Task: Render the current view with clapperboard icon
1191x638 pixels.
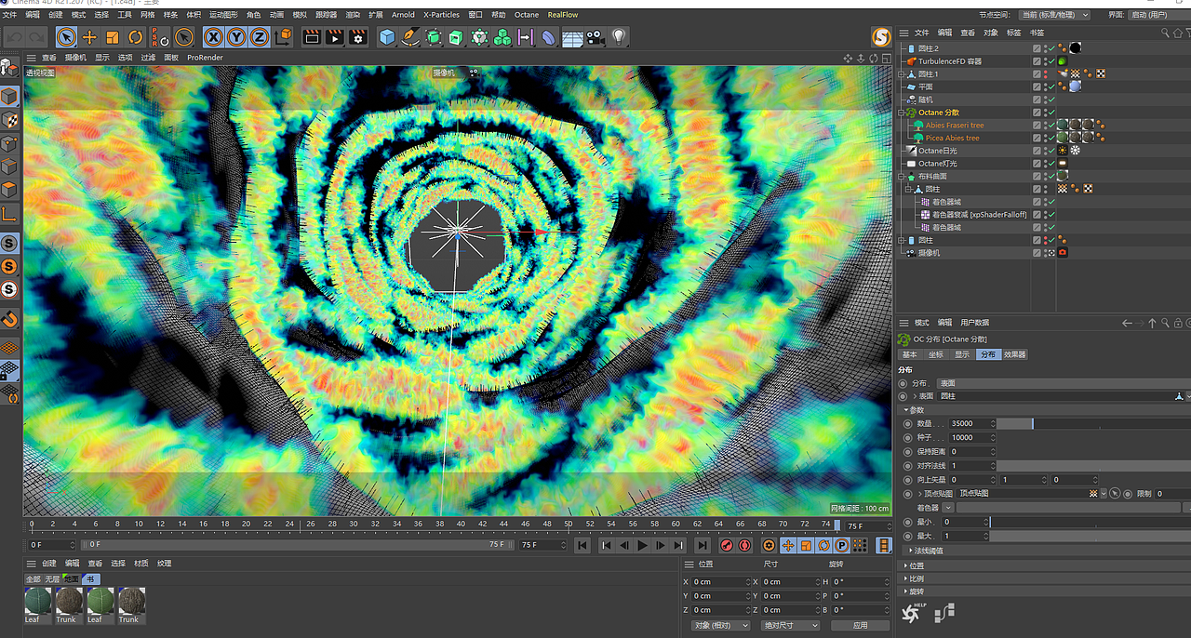Action: [312, 37]
